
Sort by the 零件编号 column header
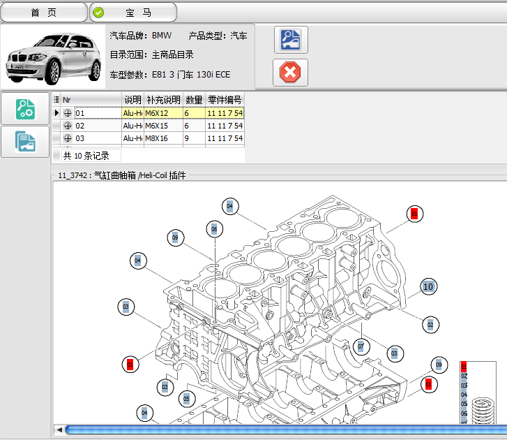pyautogui.click(x=225, y=100)
